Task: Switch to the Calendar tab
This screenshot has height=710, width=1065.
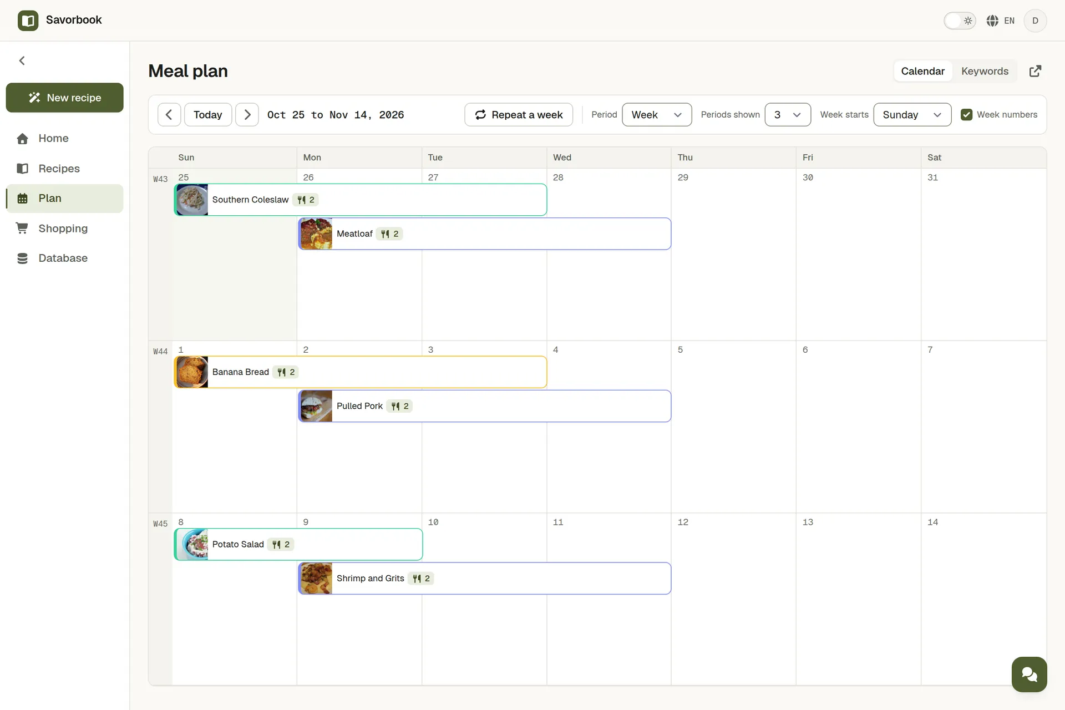Action: [922, 71]
